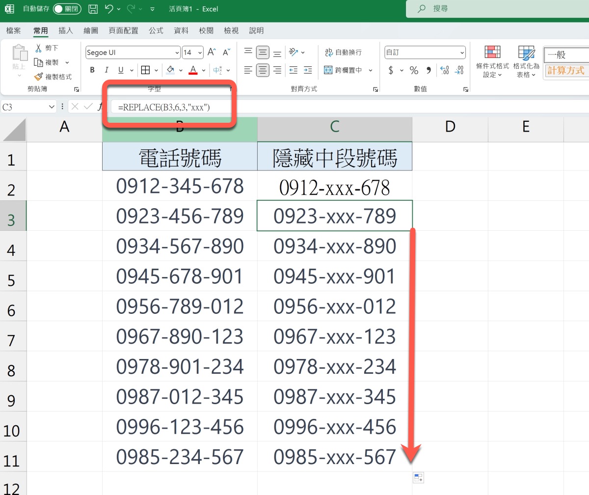589x495 pixels.
Task: Click the Cut (剪下) scissors icon
Action: coord(39,48)
